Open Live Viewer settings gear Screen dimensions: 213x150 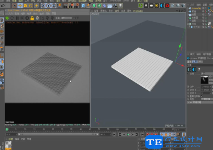tap(27, 18)
